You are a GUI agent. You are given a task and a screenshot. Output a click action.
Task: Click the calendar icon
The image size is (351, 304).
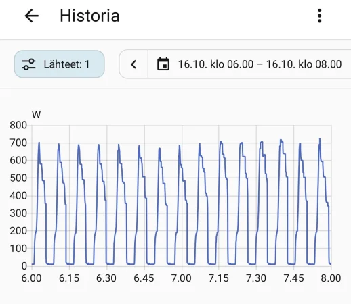point(163,64)
